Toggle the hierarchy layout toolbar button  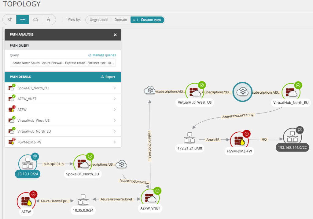(48, 20)
